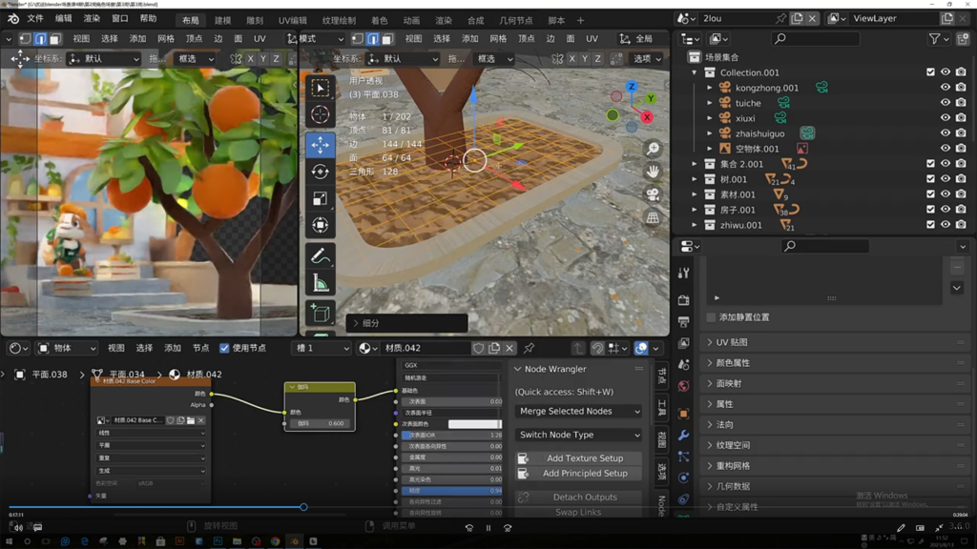Viewport: 977px width, 549px height.
Task: Click the zoom magnifier icon in viewport
Action: [653, 149]
